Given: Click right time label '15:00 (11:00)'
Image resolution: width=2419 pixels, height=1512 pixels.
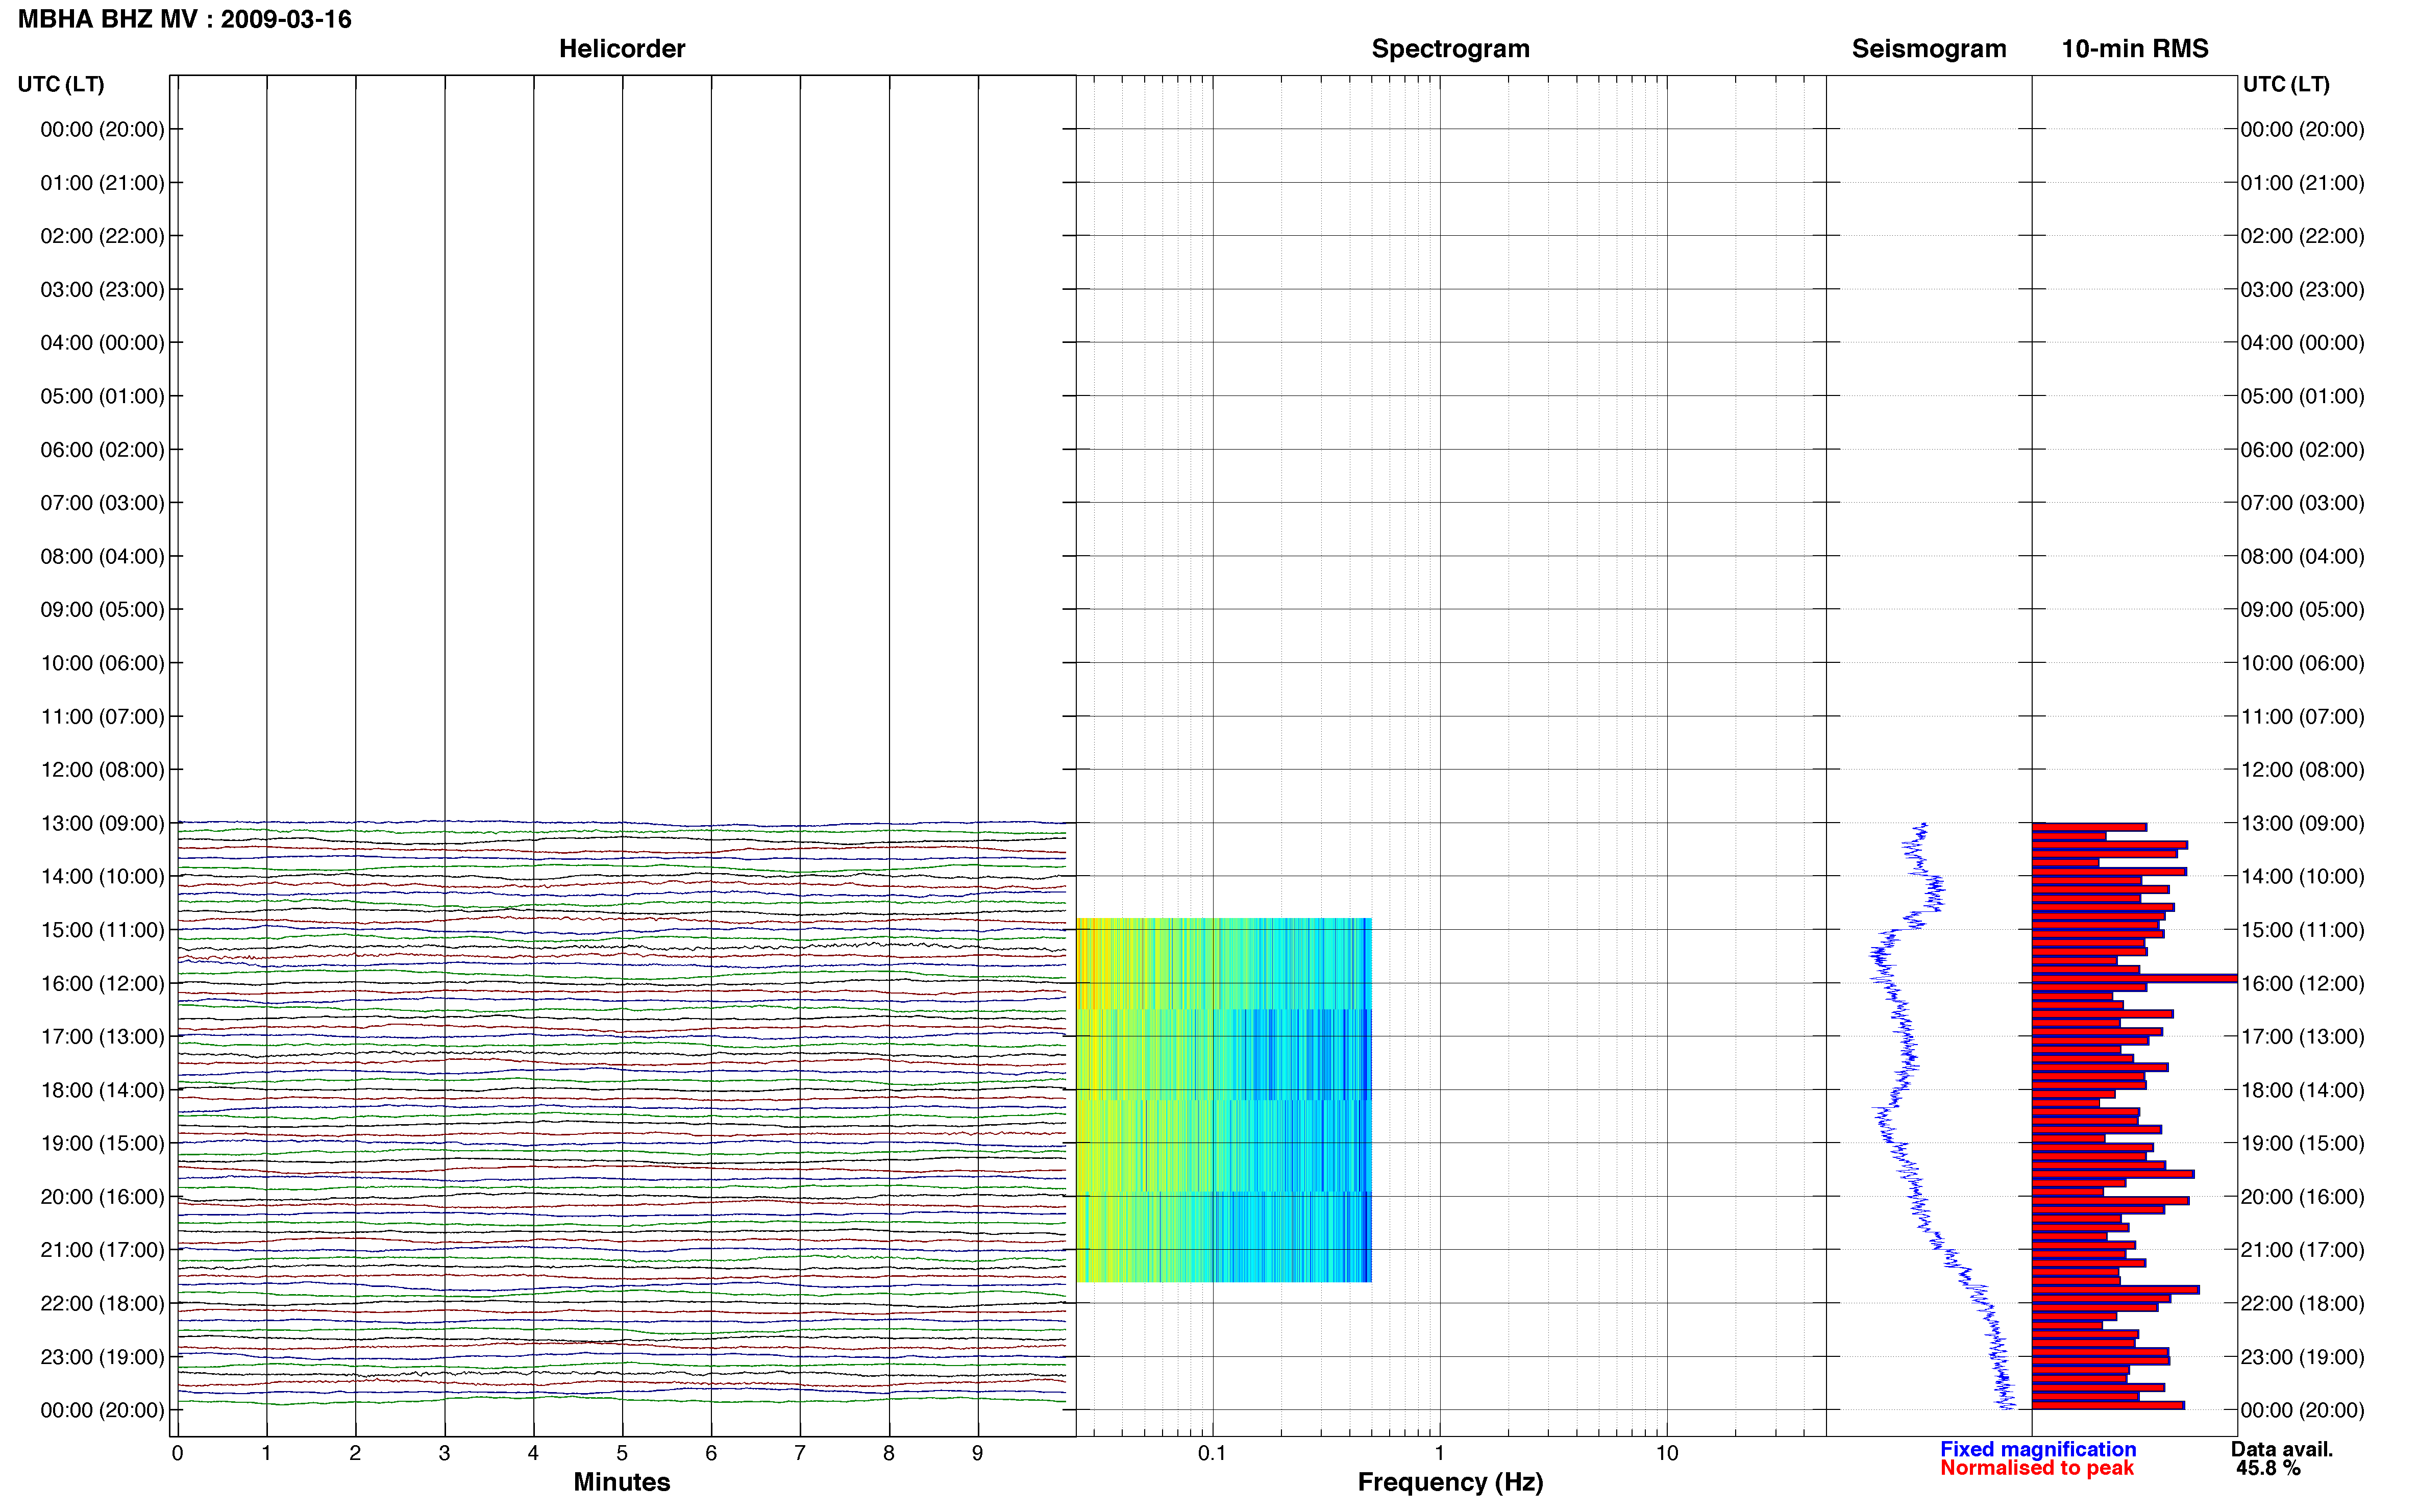Looking at the screenshot, I should click(2302, 929).
